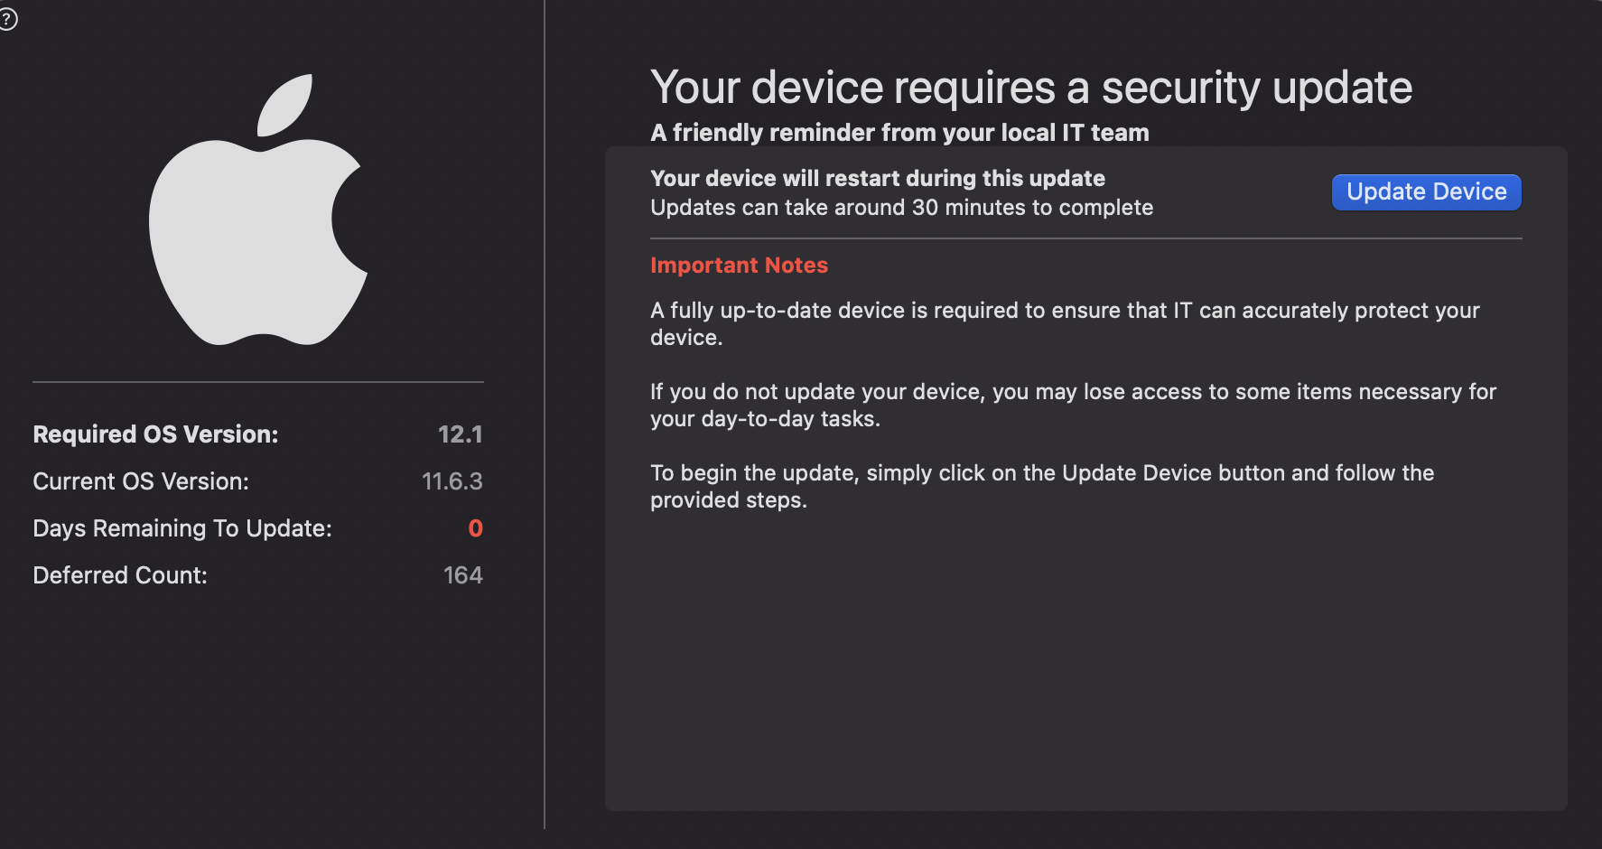
Task: Click the 30 minutes completion estimate text
Action: point(901,207)
